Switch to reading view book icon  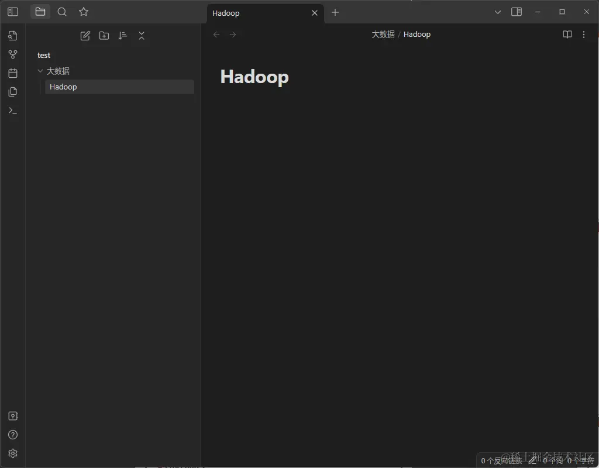click(x=567, y=35)
